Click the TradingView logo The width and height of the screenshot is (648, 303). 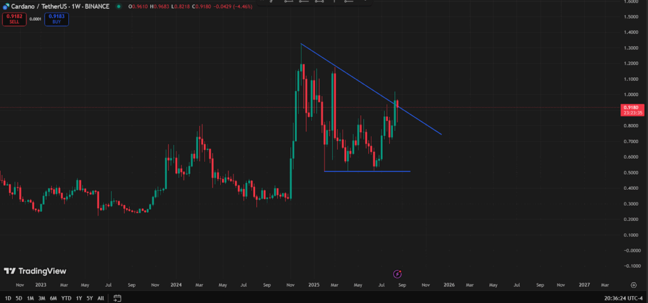point(35,271)
